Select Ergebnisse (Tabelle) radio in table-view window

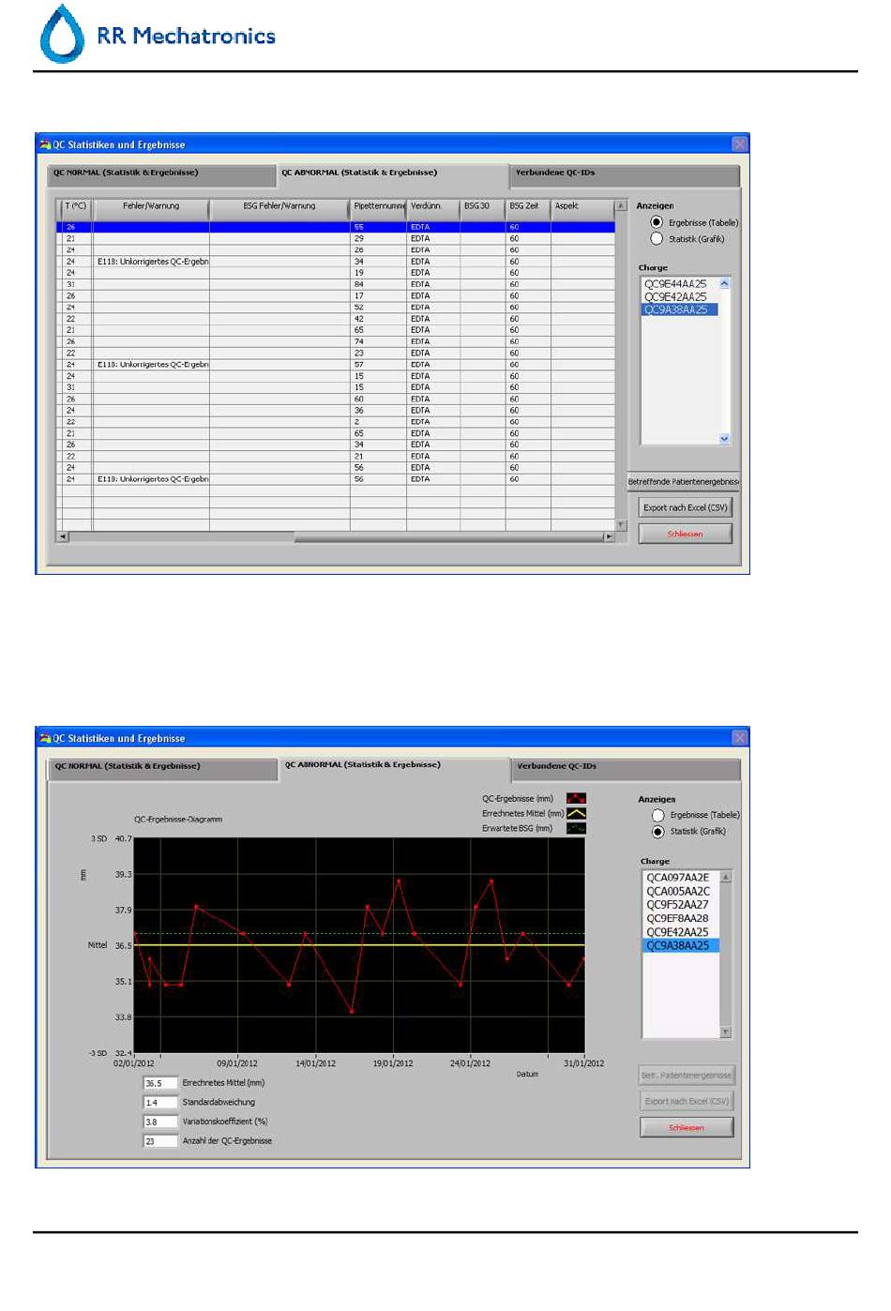coord(657,223)
